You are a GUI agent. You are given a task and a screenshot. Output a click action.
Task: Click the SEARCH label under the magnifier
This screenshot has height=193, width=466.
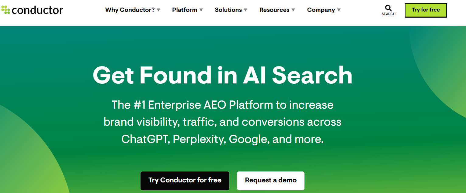coord(388,14)
